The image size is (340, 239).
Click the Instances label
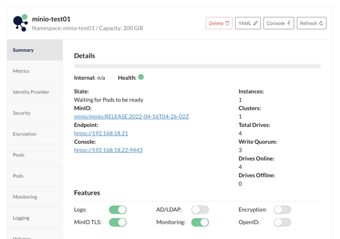pyautogui.click(x=251, y=91)
